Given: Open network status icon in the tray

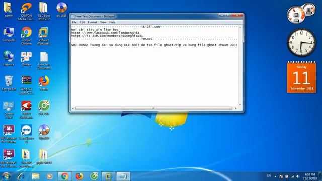Looking at the screenshot, I should 292,176.
